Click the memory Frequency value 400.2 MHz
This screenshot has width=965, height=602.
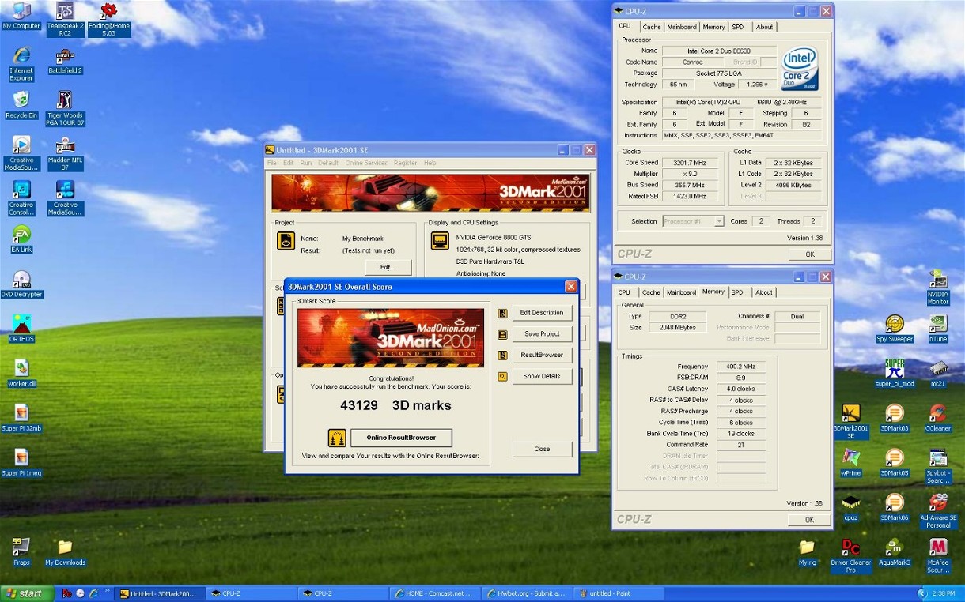740,367
